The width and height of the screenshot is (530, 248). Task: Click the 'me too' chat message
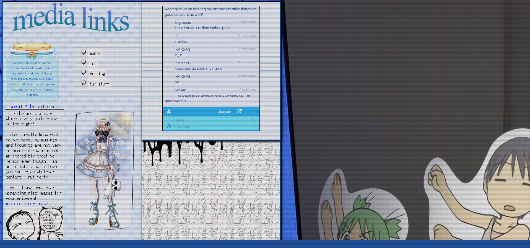(x=181, y=42)
